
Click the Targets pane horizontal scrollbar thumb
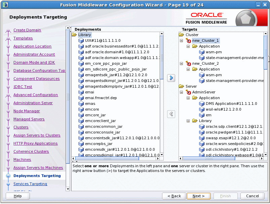(209, 158)
